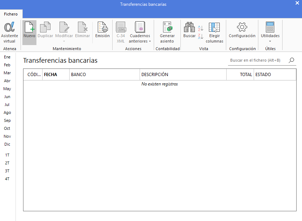Switch to the Fichero tab
The height and width of the screenshot is (221, 302).
click(x=11, y=14)
